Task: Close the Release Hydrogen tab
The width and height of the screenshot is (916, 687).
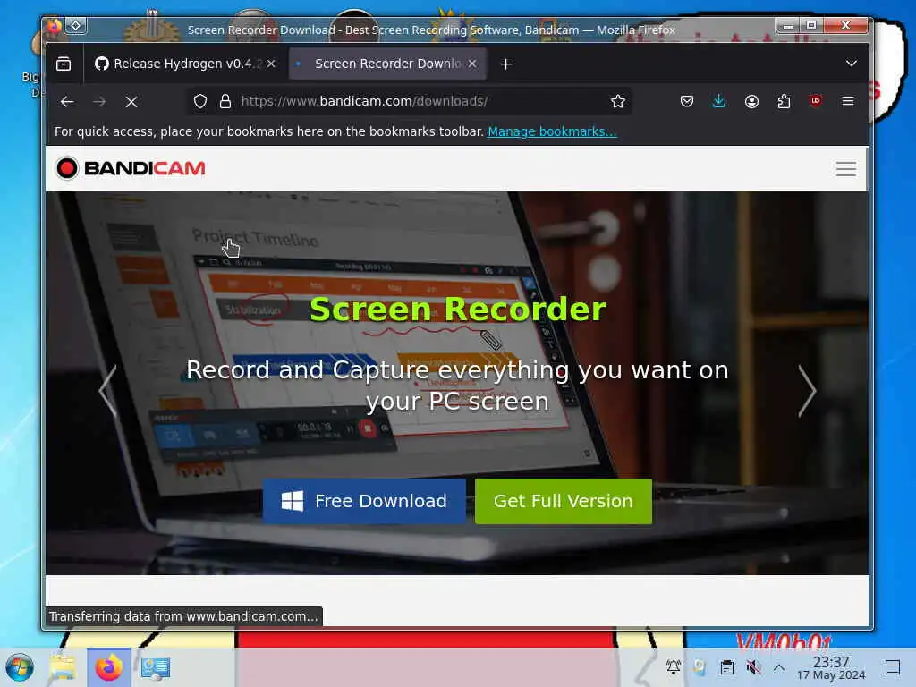Action: [271, 64]
